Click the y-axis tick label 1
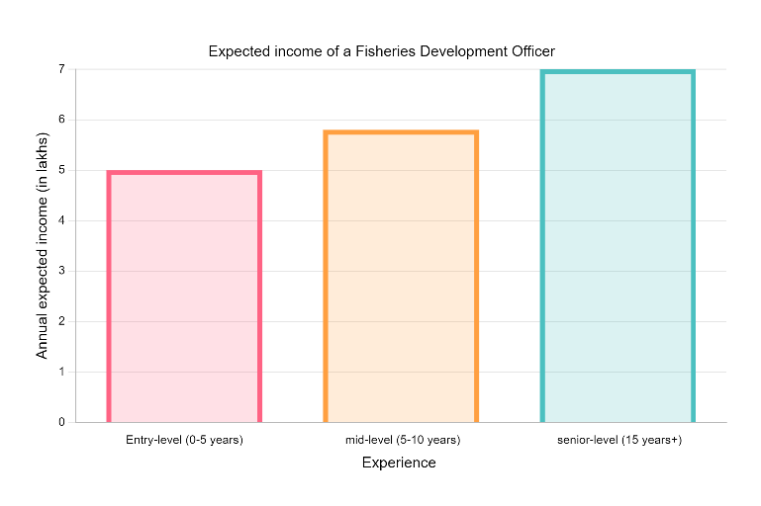 pos(61,373)
